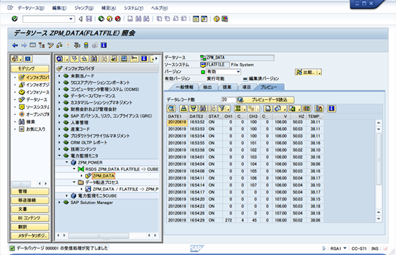Click the メタデータリポジトリ button
Viewport: 396px width, 255px height.
(30, 236)
